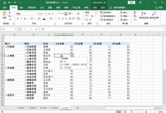Click the Format Painter brush icon

click(x=10, y=20)
